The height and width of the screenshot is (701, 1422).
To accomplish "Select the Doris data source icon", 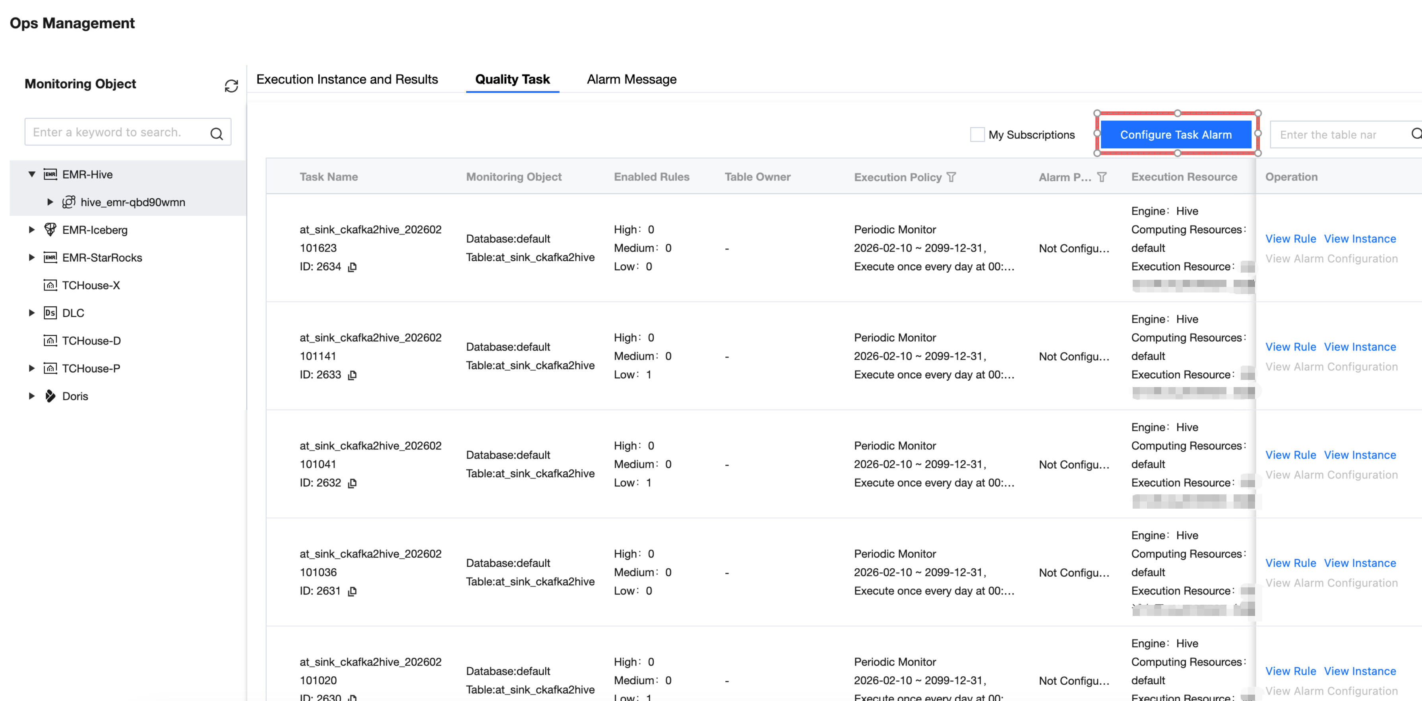I will pos(50,396).
